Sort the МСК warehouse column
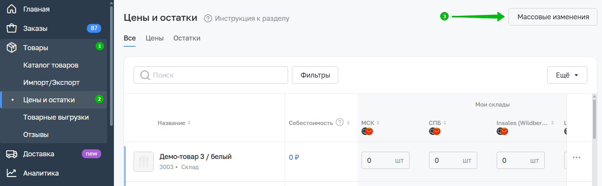 (x=378, y=123)
